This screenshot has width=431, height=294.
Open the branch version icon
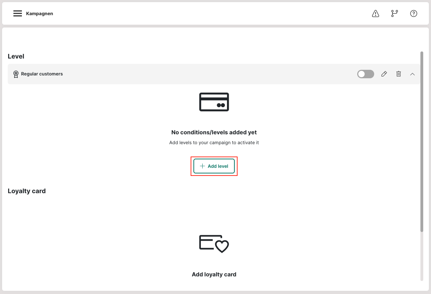(x=394, y=14)
